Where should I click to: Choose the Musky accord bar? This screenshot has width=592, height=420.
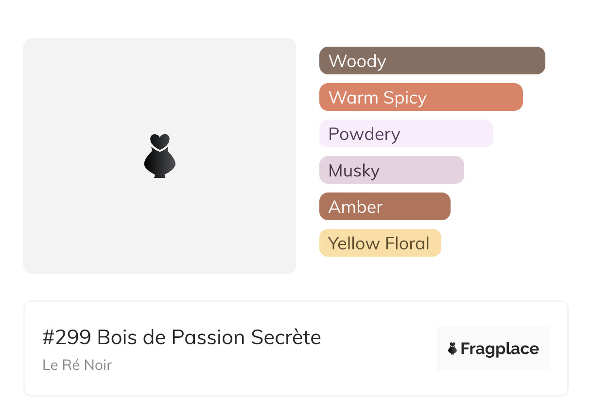(391, 170)
